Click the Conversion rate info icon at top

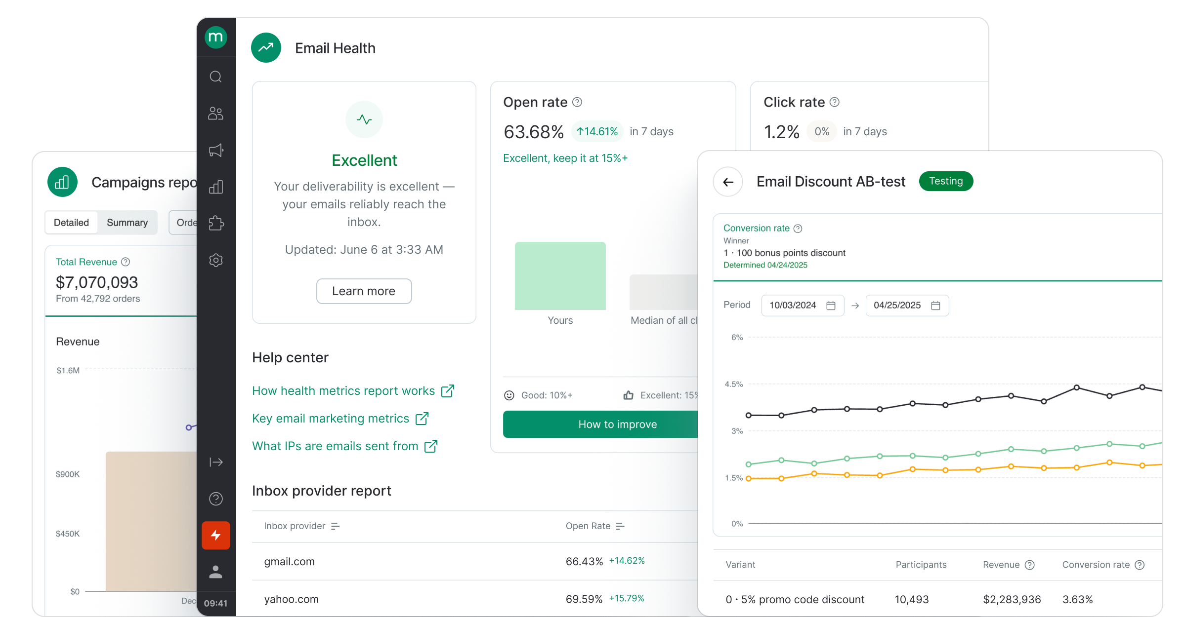coord(798,229)
